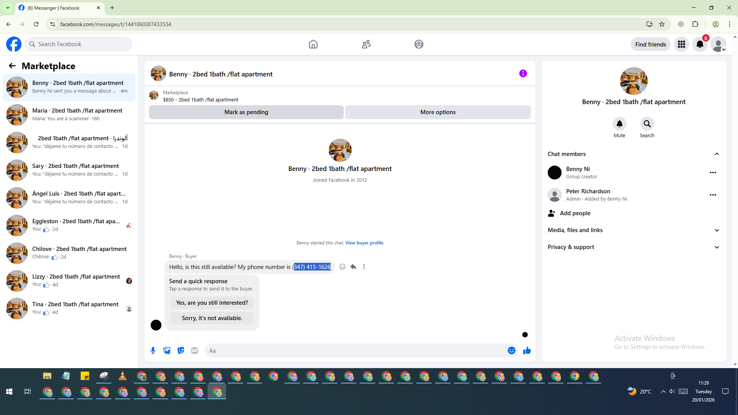Open options for member Benny Ni
This screenshot has height=415, width=738.
713,173
